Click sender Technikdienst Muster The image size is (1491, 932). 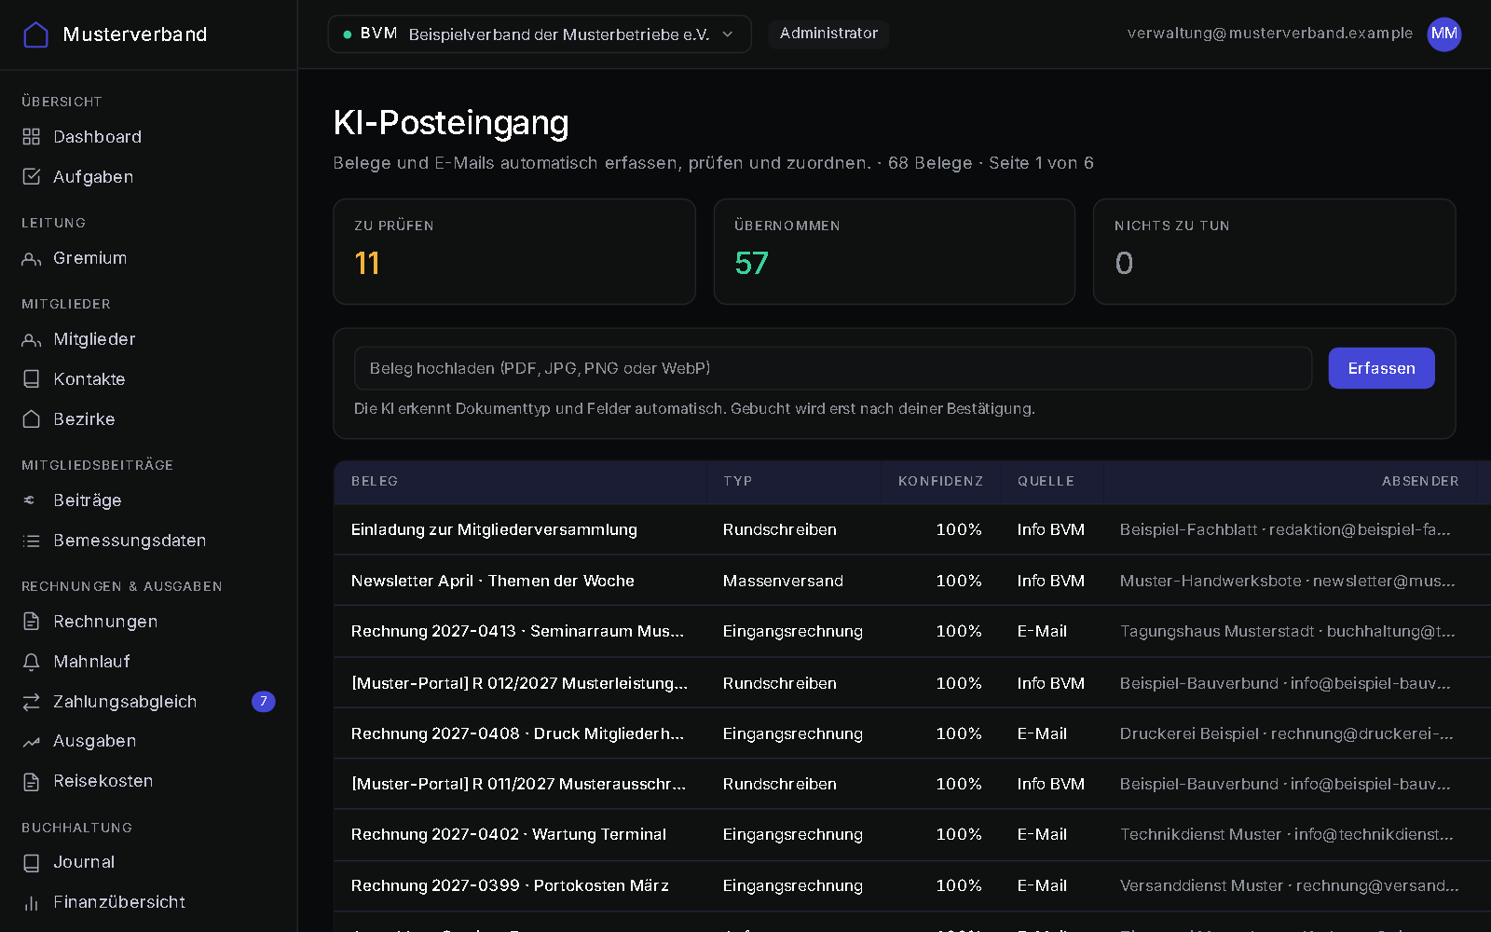click(1286, 834)
